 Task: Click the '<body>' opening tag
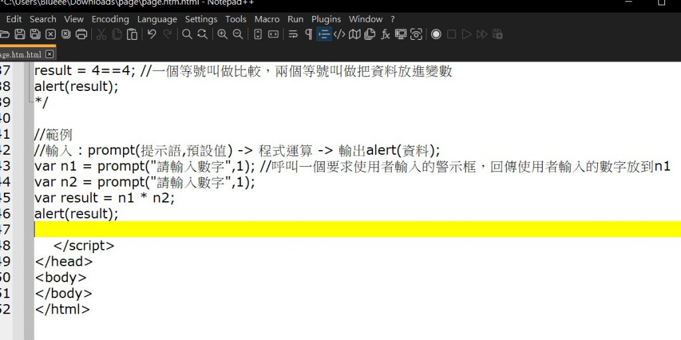click(61, 278)
